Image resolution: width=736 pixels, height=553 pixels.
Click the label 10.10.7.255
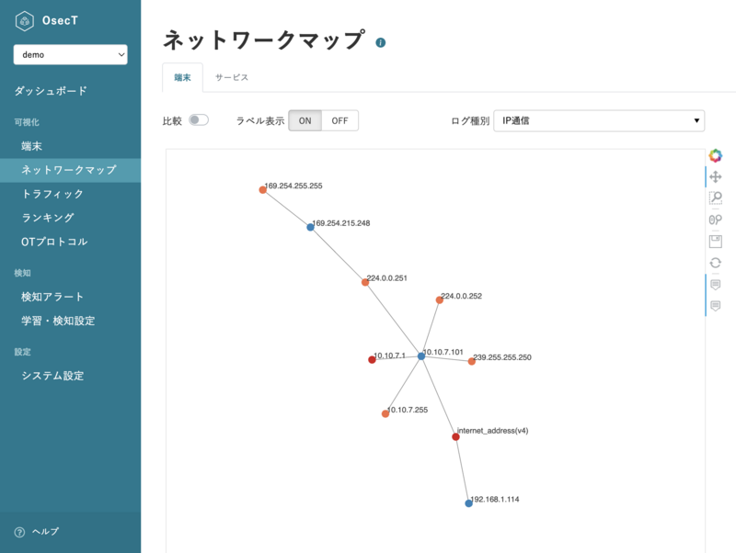408,410
